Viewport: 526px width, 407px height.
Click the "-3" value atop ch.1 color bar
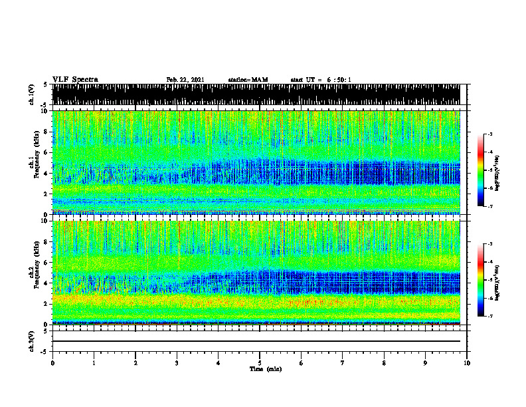click(489, 134)
